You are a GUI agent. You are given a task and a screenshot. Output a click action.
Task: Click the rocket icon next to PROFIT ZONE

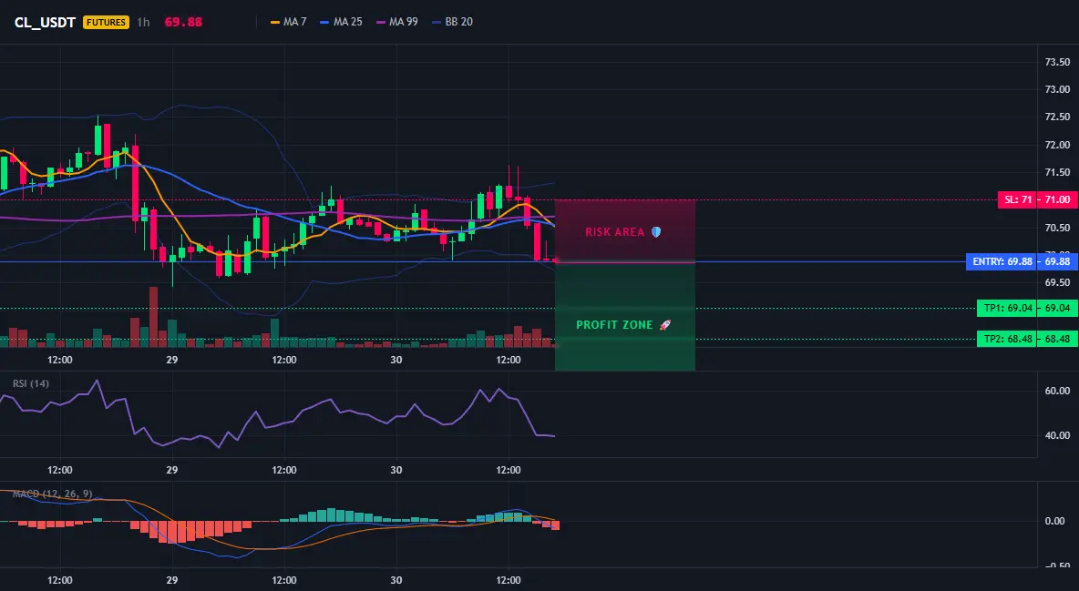(664, 325)
